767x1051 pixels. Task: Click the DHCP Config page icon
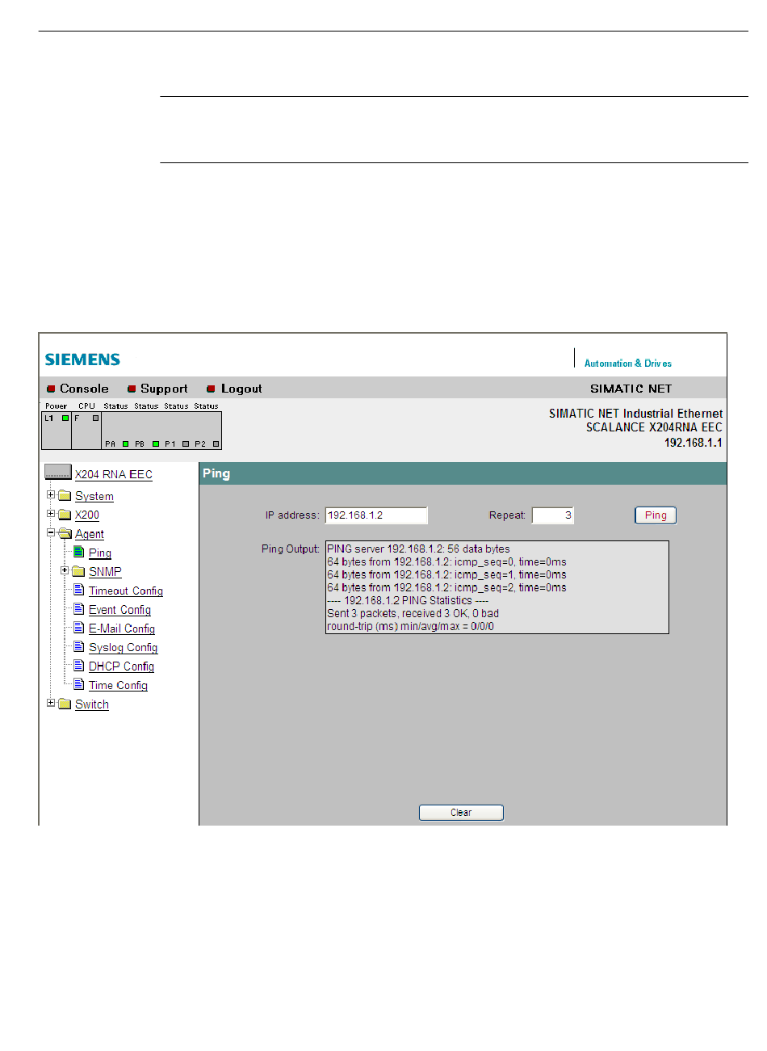pyautogui.click(x=79, y=665)
